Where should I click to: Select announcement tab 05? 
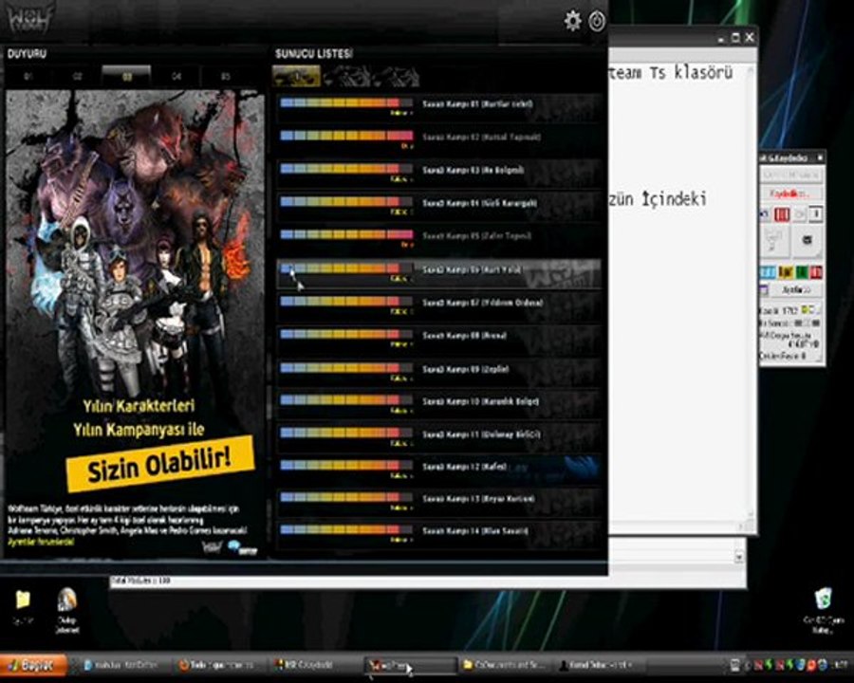coord(226,77)
